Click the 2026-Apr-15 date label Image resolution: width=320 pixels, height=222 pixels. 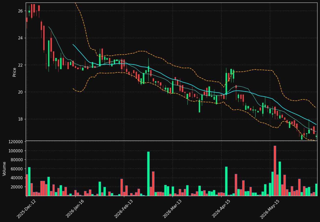221,209
